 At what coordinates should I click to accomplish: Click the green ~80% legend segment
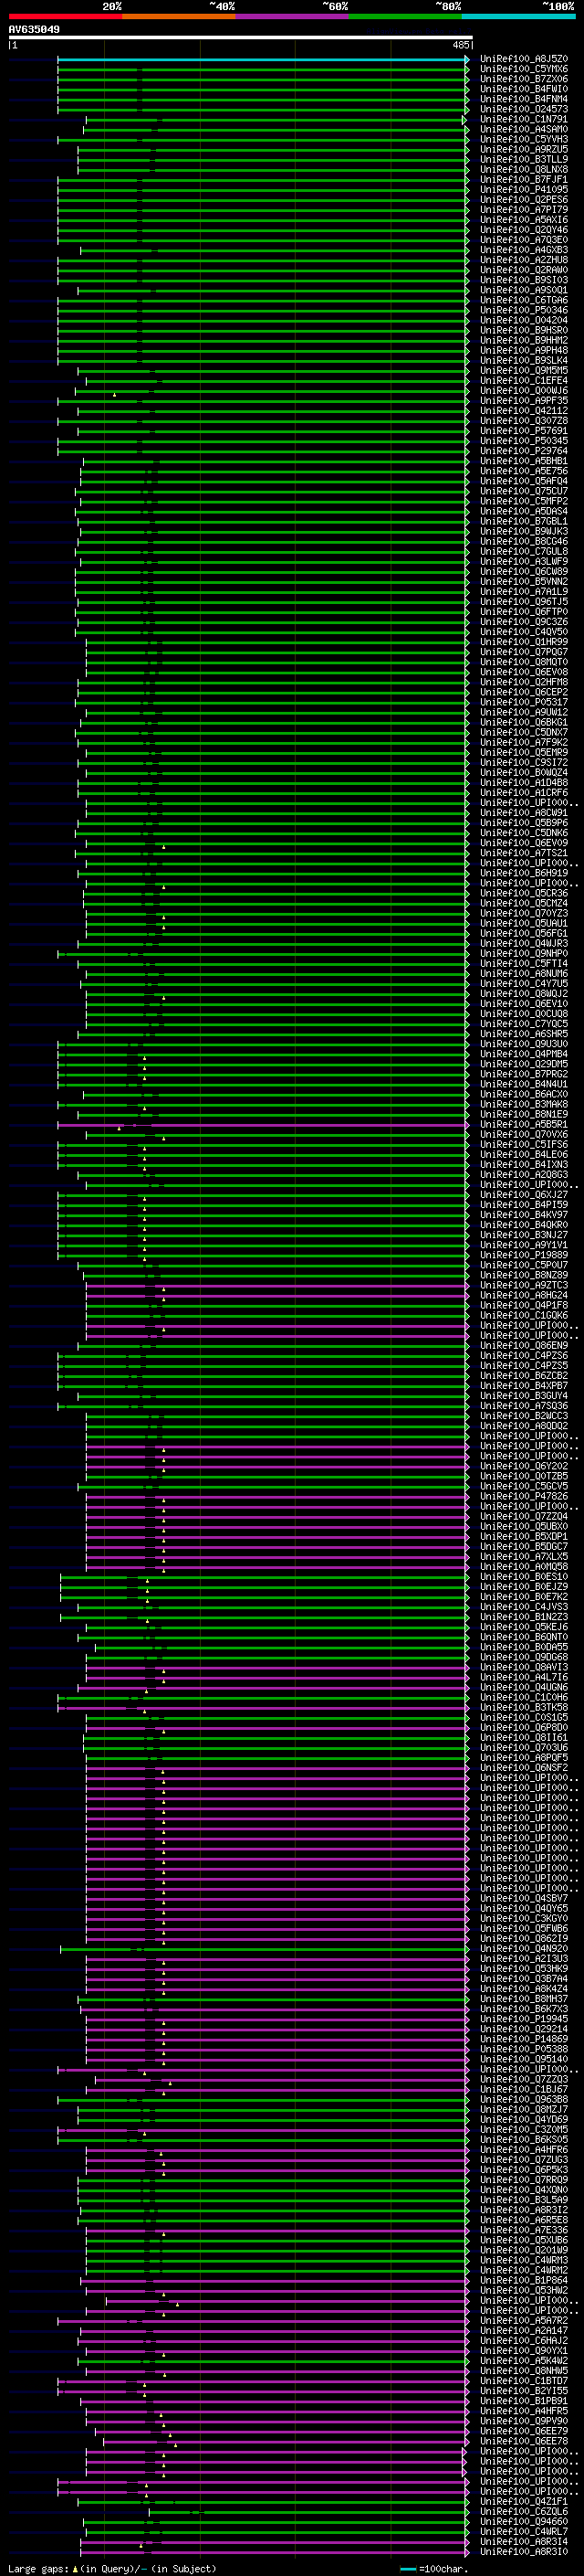[405, 16]
